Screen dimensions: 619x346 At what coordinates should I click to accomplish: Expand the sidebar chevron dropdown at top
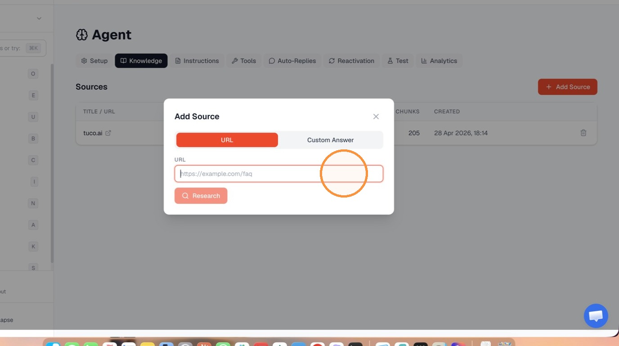39,18
